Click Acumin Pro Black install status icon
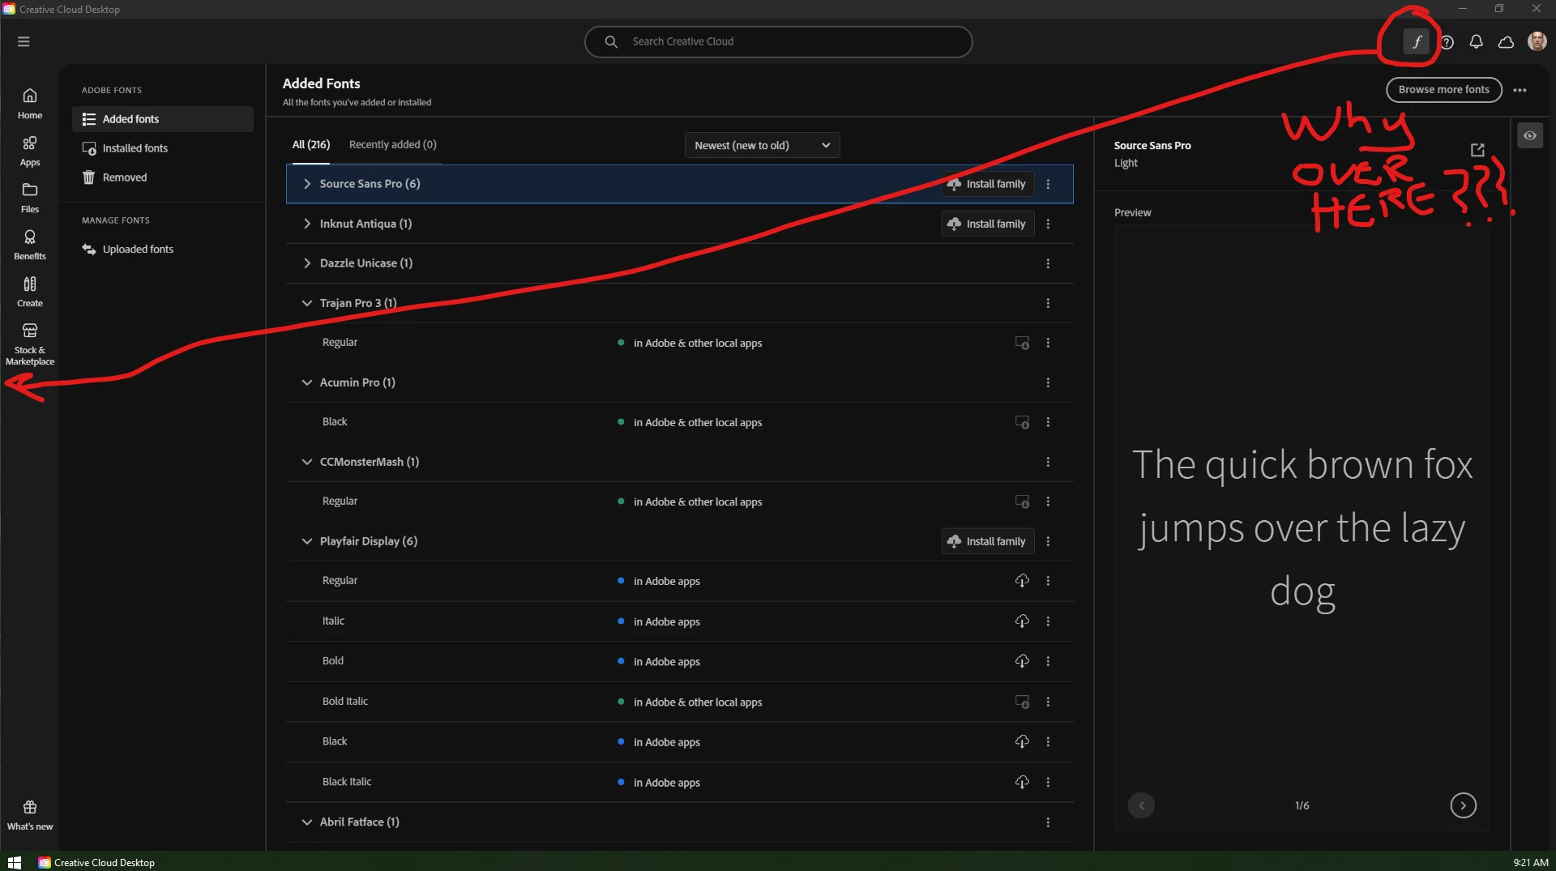Viewport: 1556px width, 871px height. (x=1022, y=422)
